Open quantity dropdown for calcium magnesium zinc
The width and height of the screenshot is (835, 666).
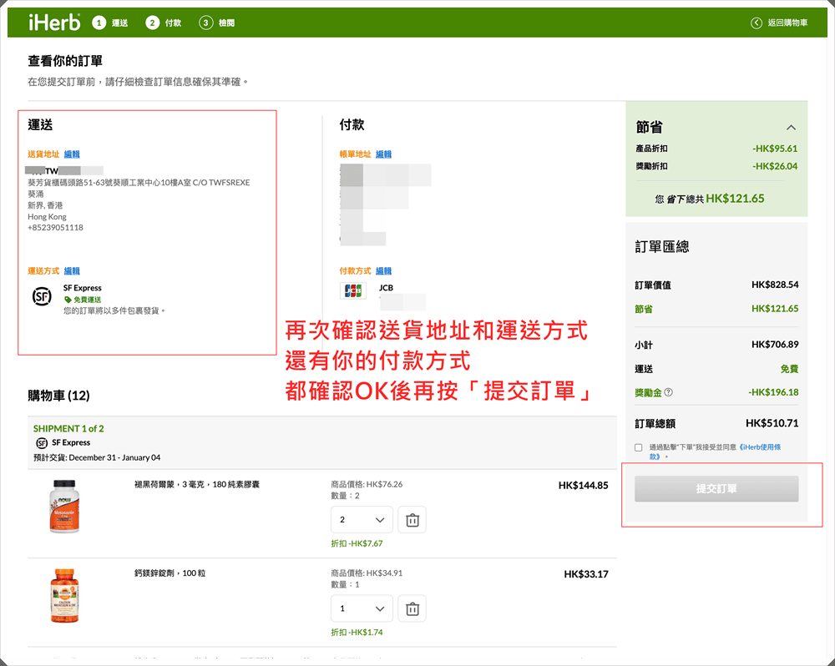point(361,608)
